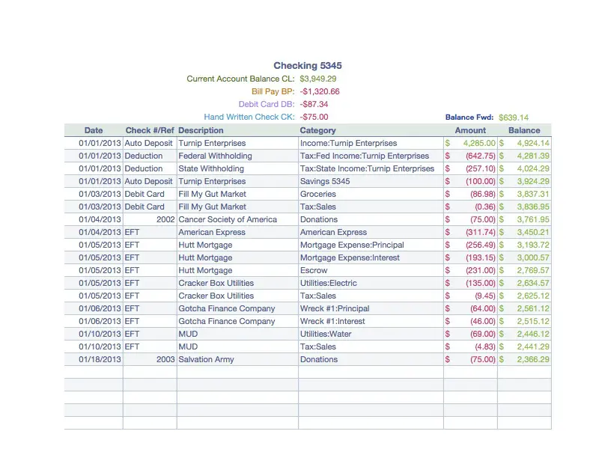Select the Balance Fwd value $639.14
593x458 pixels.
pyautogui.click(x=514, y=117)
